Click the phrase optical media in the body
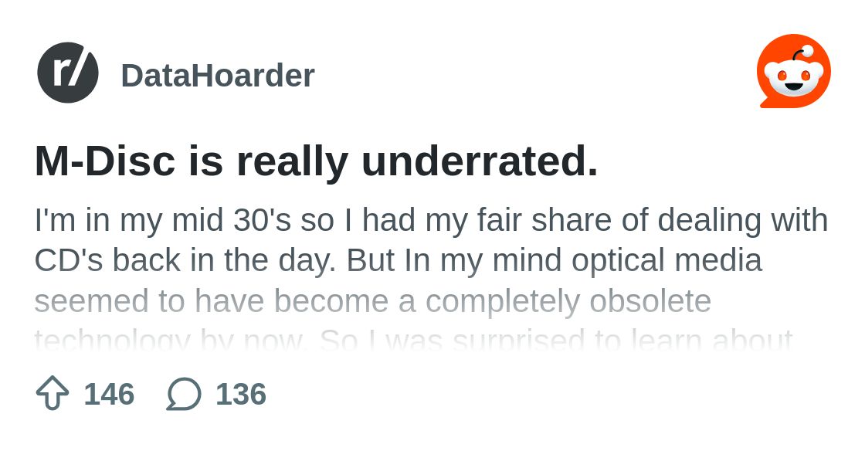865x451 pixels. click(x=667, y=261)
